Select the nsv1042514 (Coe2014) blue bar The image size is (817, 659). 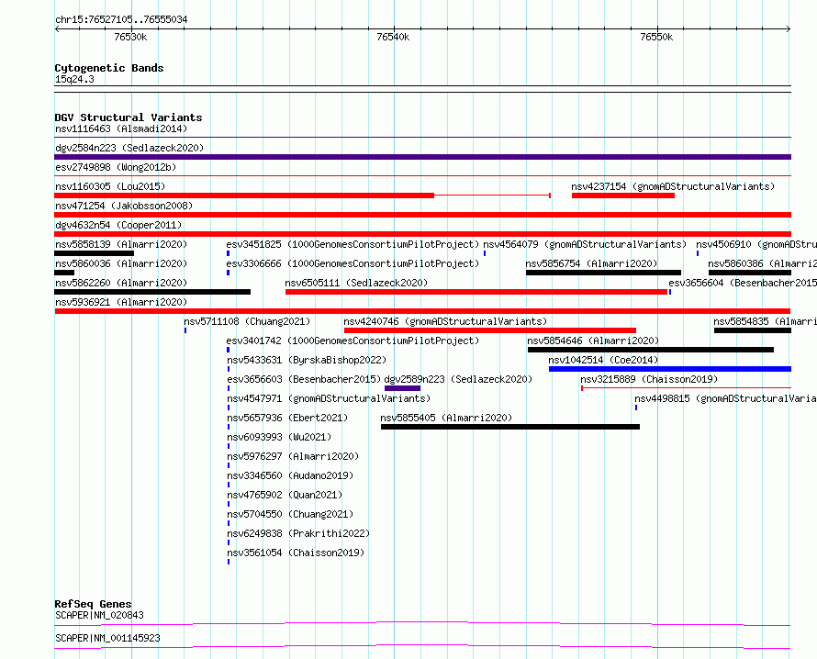click(670, 369)
